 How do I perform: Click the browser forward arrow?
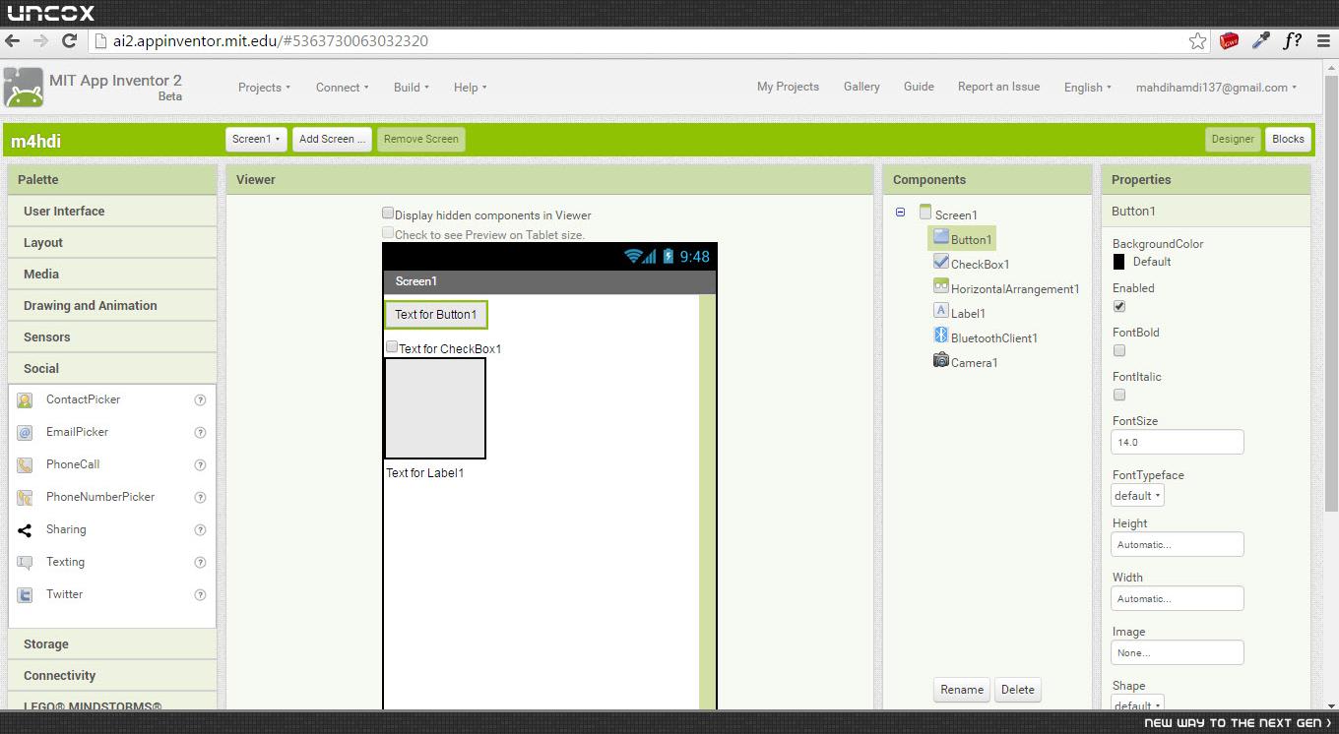click(40, 41)
